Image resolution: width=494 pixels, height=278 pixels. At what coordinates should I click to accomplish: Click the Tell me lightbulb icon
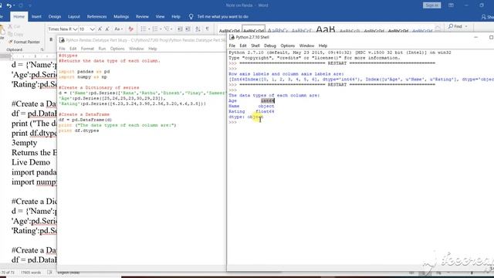point(191,16)
